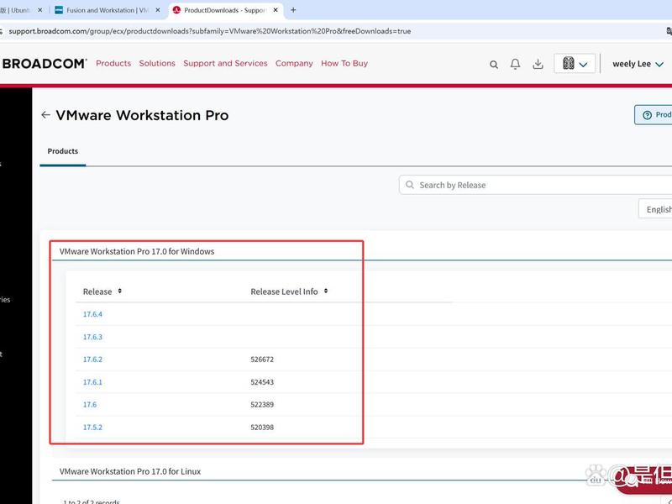Click the search magnifier icon in header

point(494,65)
